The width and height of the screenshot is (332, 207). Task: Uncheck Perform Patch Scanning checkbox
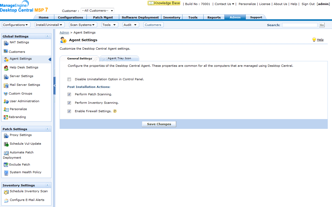(x=69, y=94)
